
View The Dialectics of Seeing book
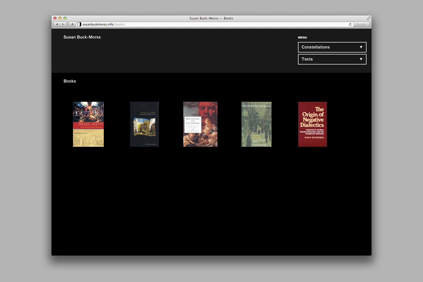pyautogui.click(x=256, y=124)
